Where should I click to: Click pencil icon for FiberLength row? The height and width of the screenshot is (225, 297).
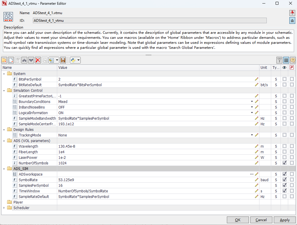[x=256, y=152]
